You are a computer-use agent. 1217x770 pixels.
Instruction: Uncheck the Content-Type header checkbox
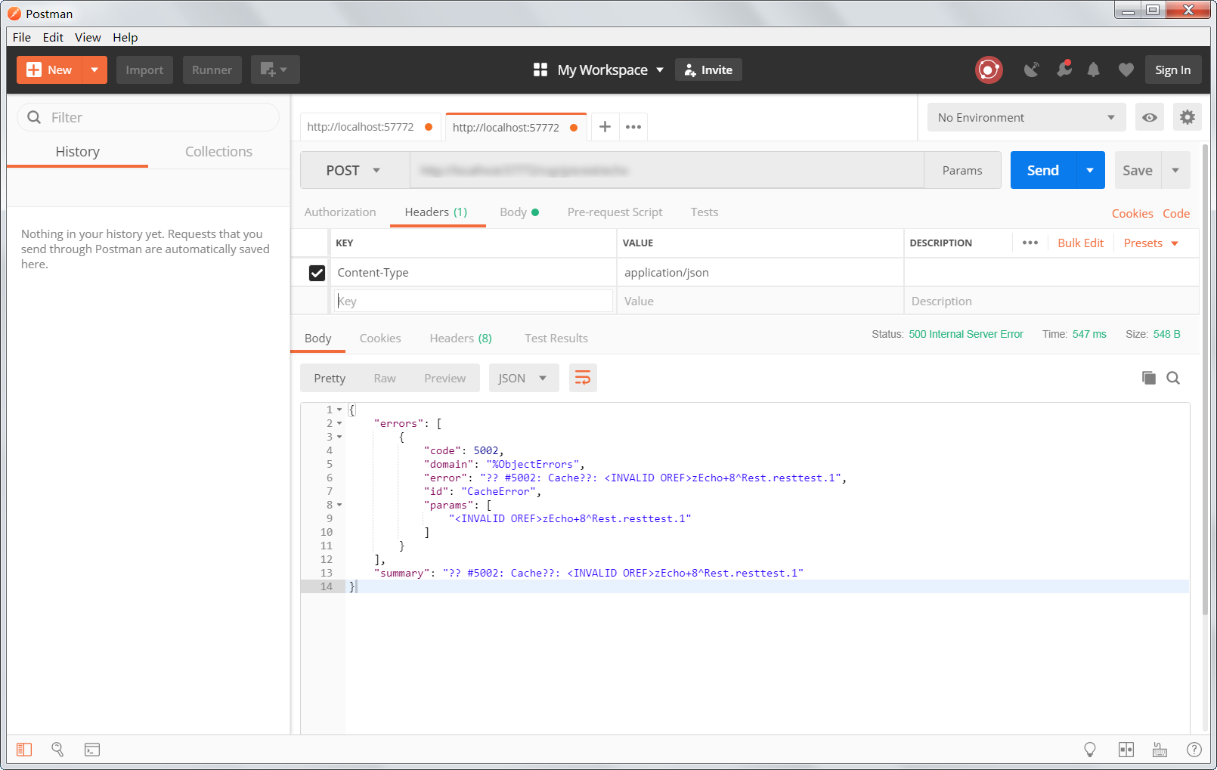(317, 273)
